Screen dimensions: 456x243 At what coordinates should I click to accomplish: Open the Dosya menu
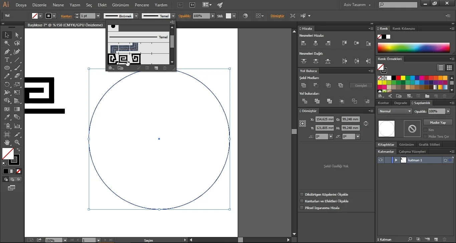point(21,5)
